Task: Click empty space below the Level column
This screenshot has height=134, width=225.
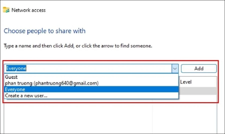Action: (185, 118)
